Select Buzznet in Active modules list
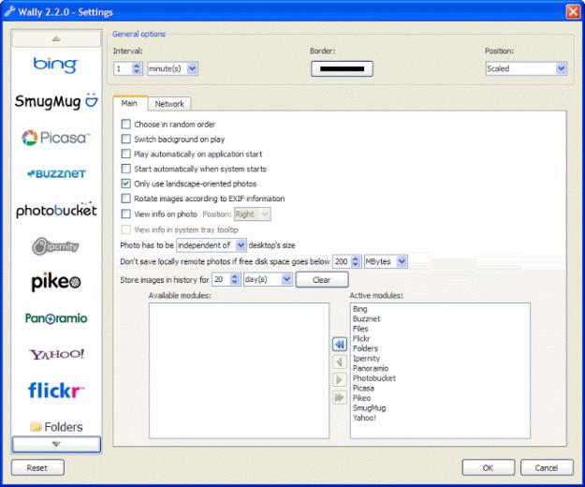 (x=366, y=319)
